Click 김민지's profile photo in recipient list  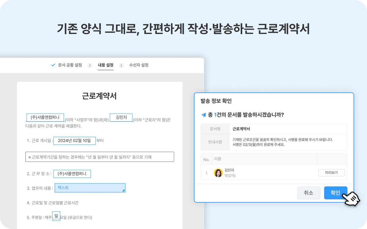[219, 173]
